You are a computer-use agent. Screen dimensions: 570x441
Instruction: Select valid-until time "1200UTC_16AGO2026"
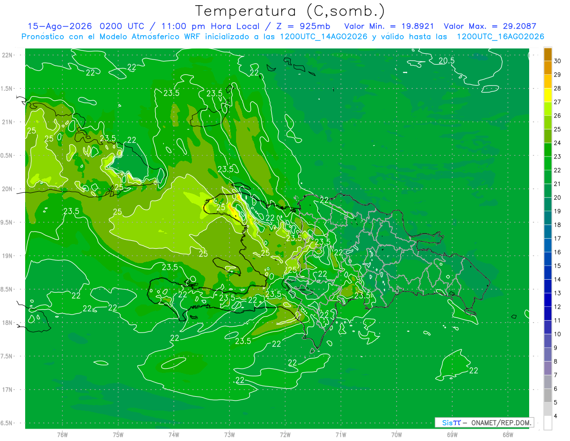tap(500, 37)
